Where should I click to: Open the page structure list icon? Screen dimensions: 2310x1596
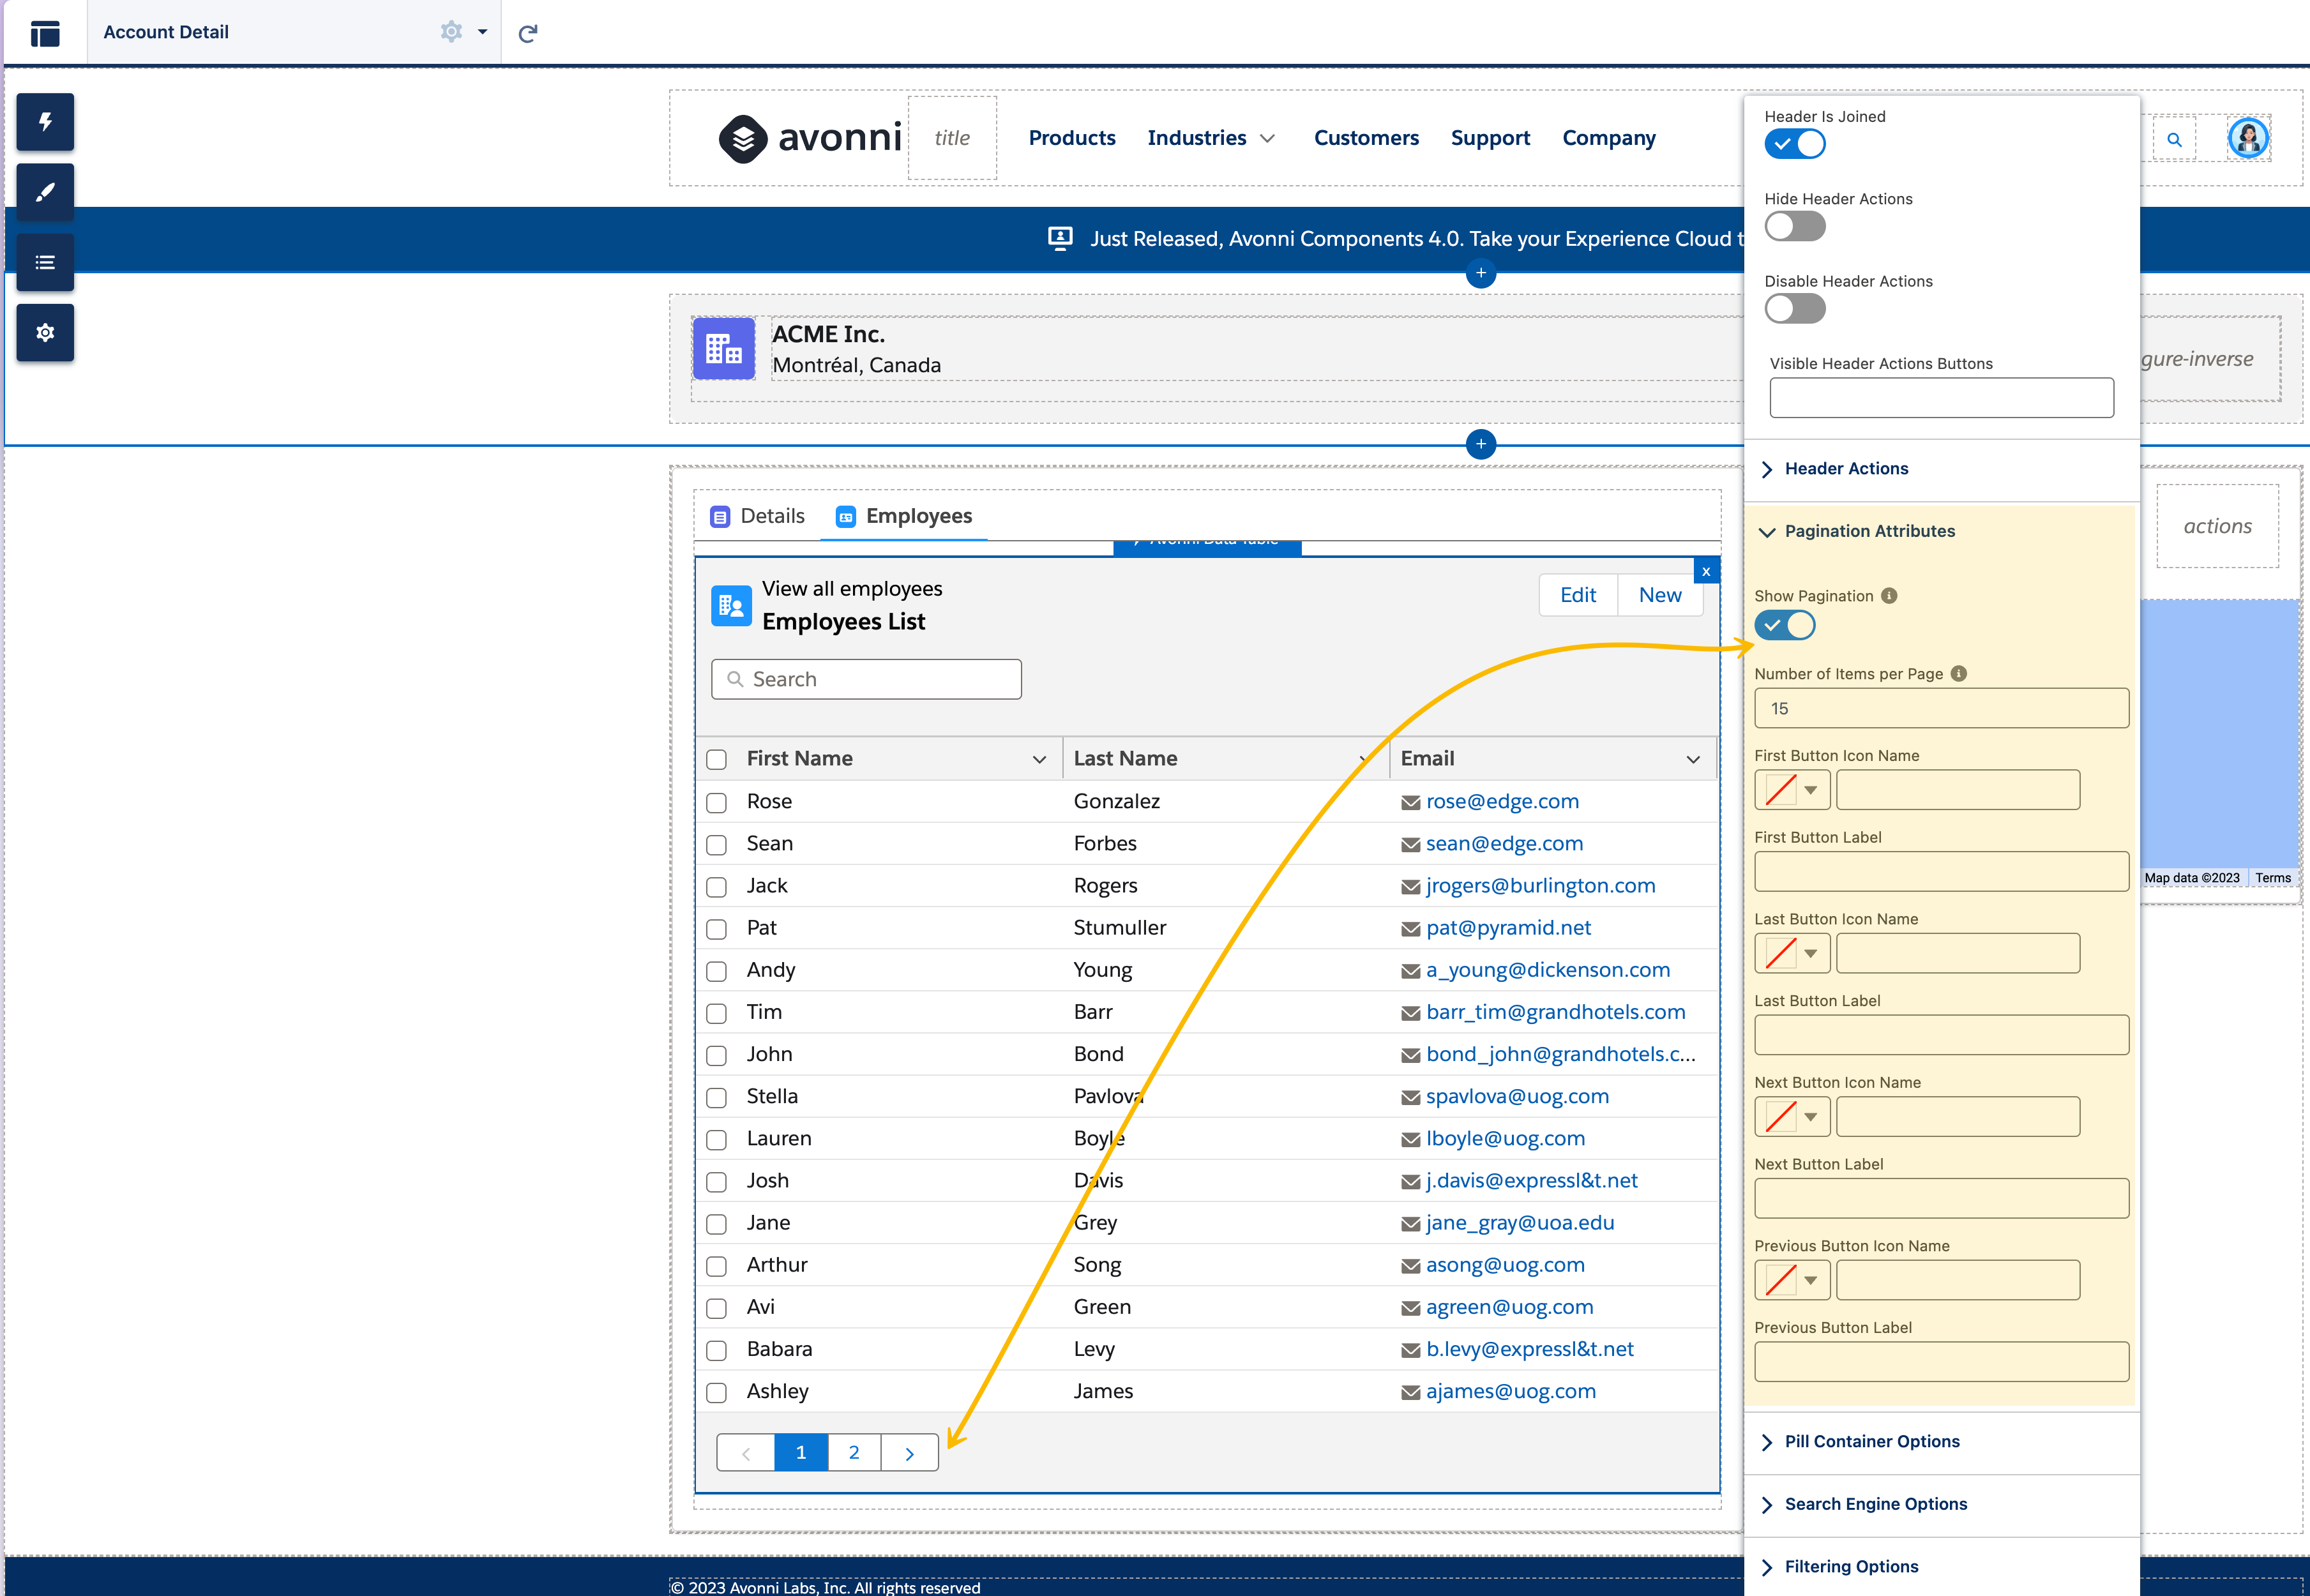click(45, 262)
